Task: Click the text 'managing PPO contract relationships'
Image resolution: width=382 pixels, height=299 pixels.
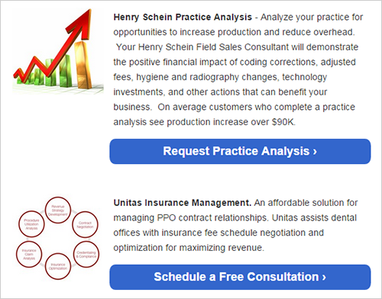Action: (x=190, y=218)
